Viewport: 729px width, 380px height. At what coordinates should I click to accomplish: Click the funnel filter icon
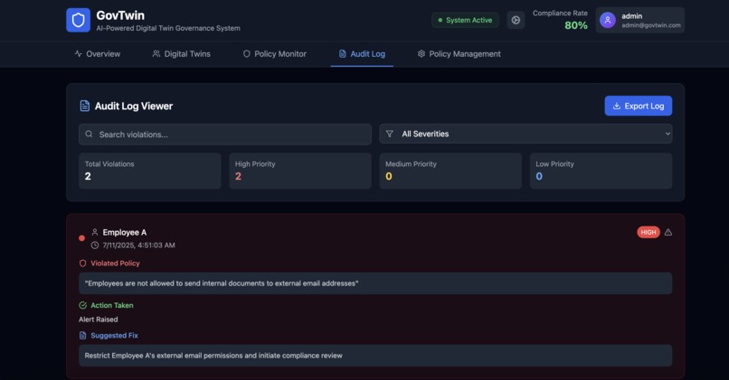coord(390,134)
